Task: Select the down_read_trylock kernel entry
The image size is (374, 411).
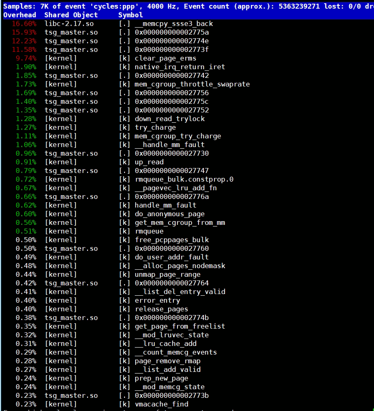Action: click(x=169, y=119)
